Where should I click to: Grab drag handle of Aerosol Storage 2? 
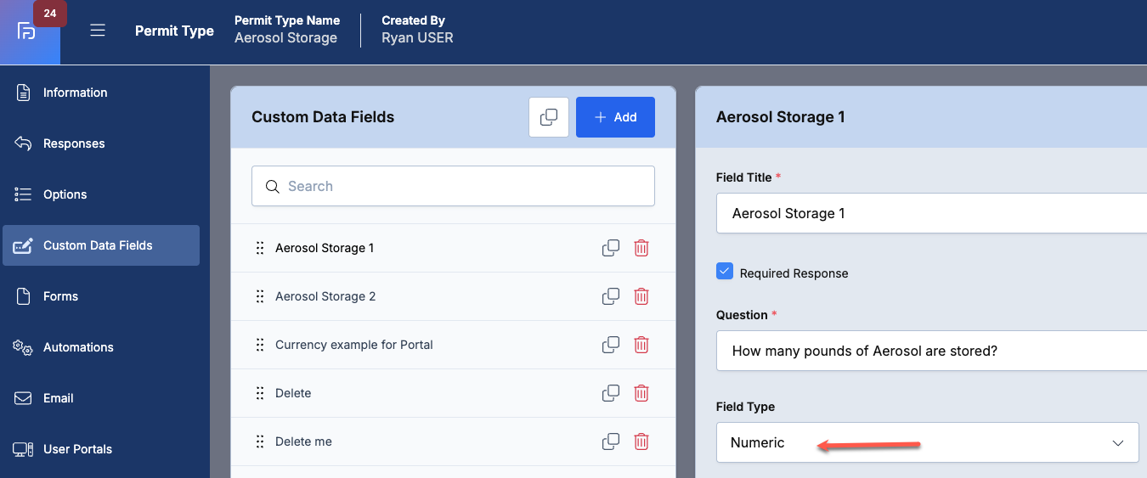(260, 296)
